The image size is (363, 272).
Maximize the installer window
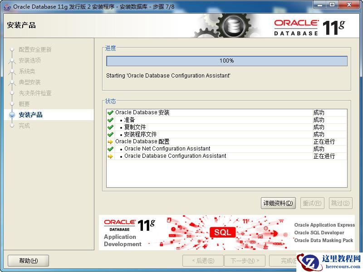332,5
